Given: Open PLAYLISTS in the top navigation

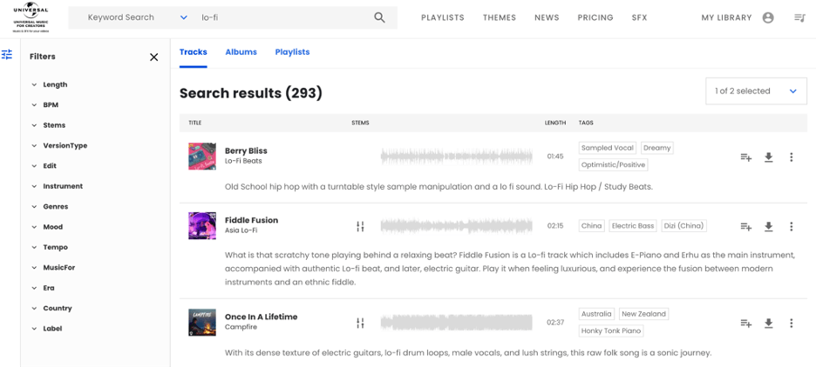Looking at the screenshot, I should click(x=442, y=17).
